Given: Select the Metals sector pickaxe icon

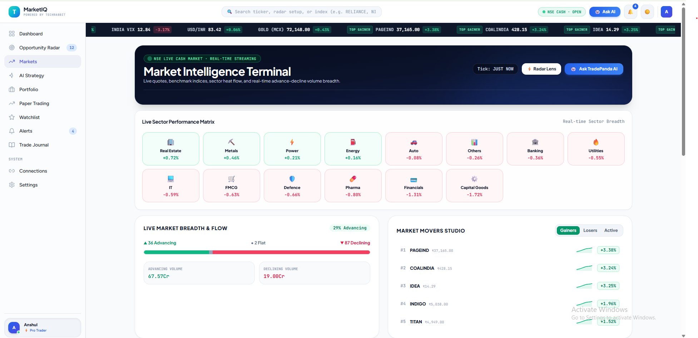Looking at the screenshot, I should pos(232,142).
